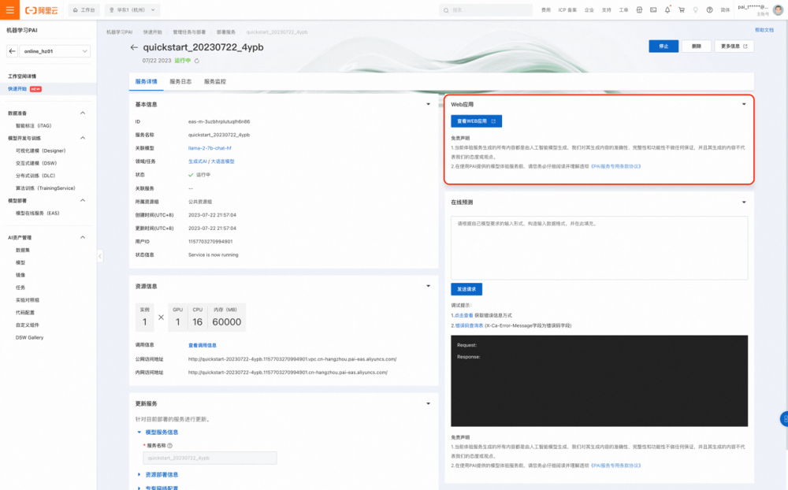Click the help question mark icon

(x=710, y=9)
